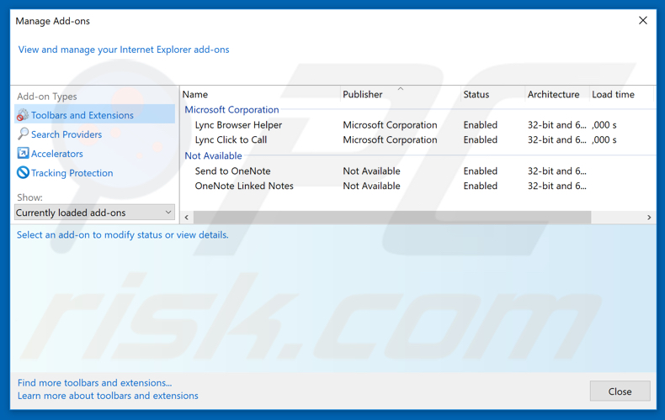Click the Accelerators arrow icon
This screenshot has width=665, height=420.
(x=23, y=153)
